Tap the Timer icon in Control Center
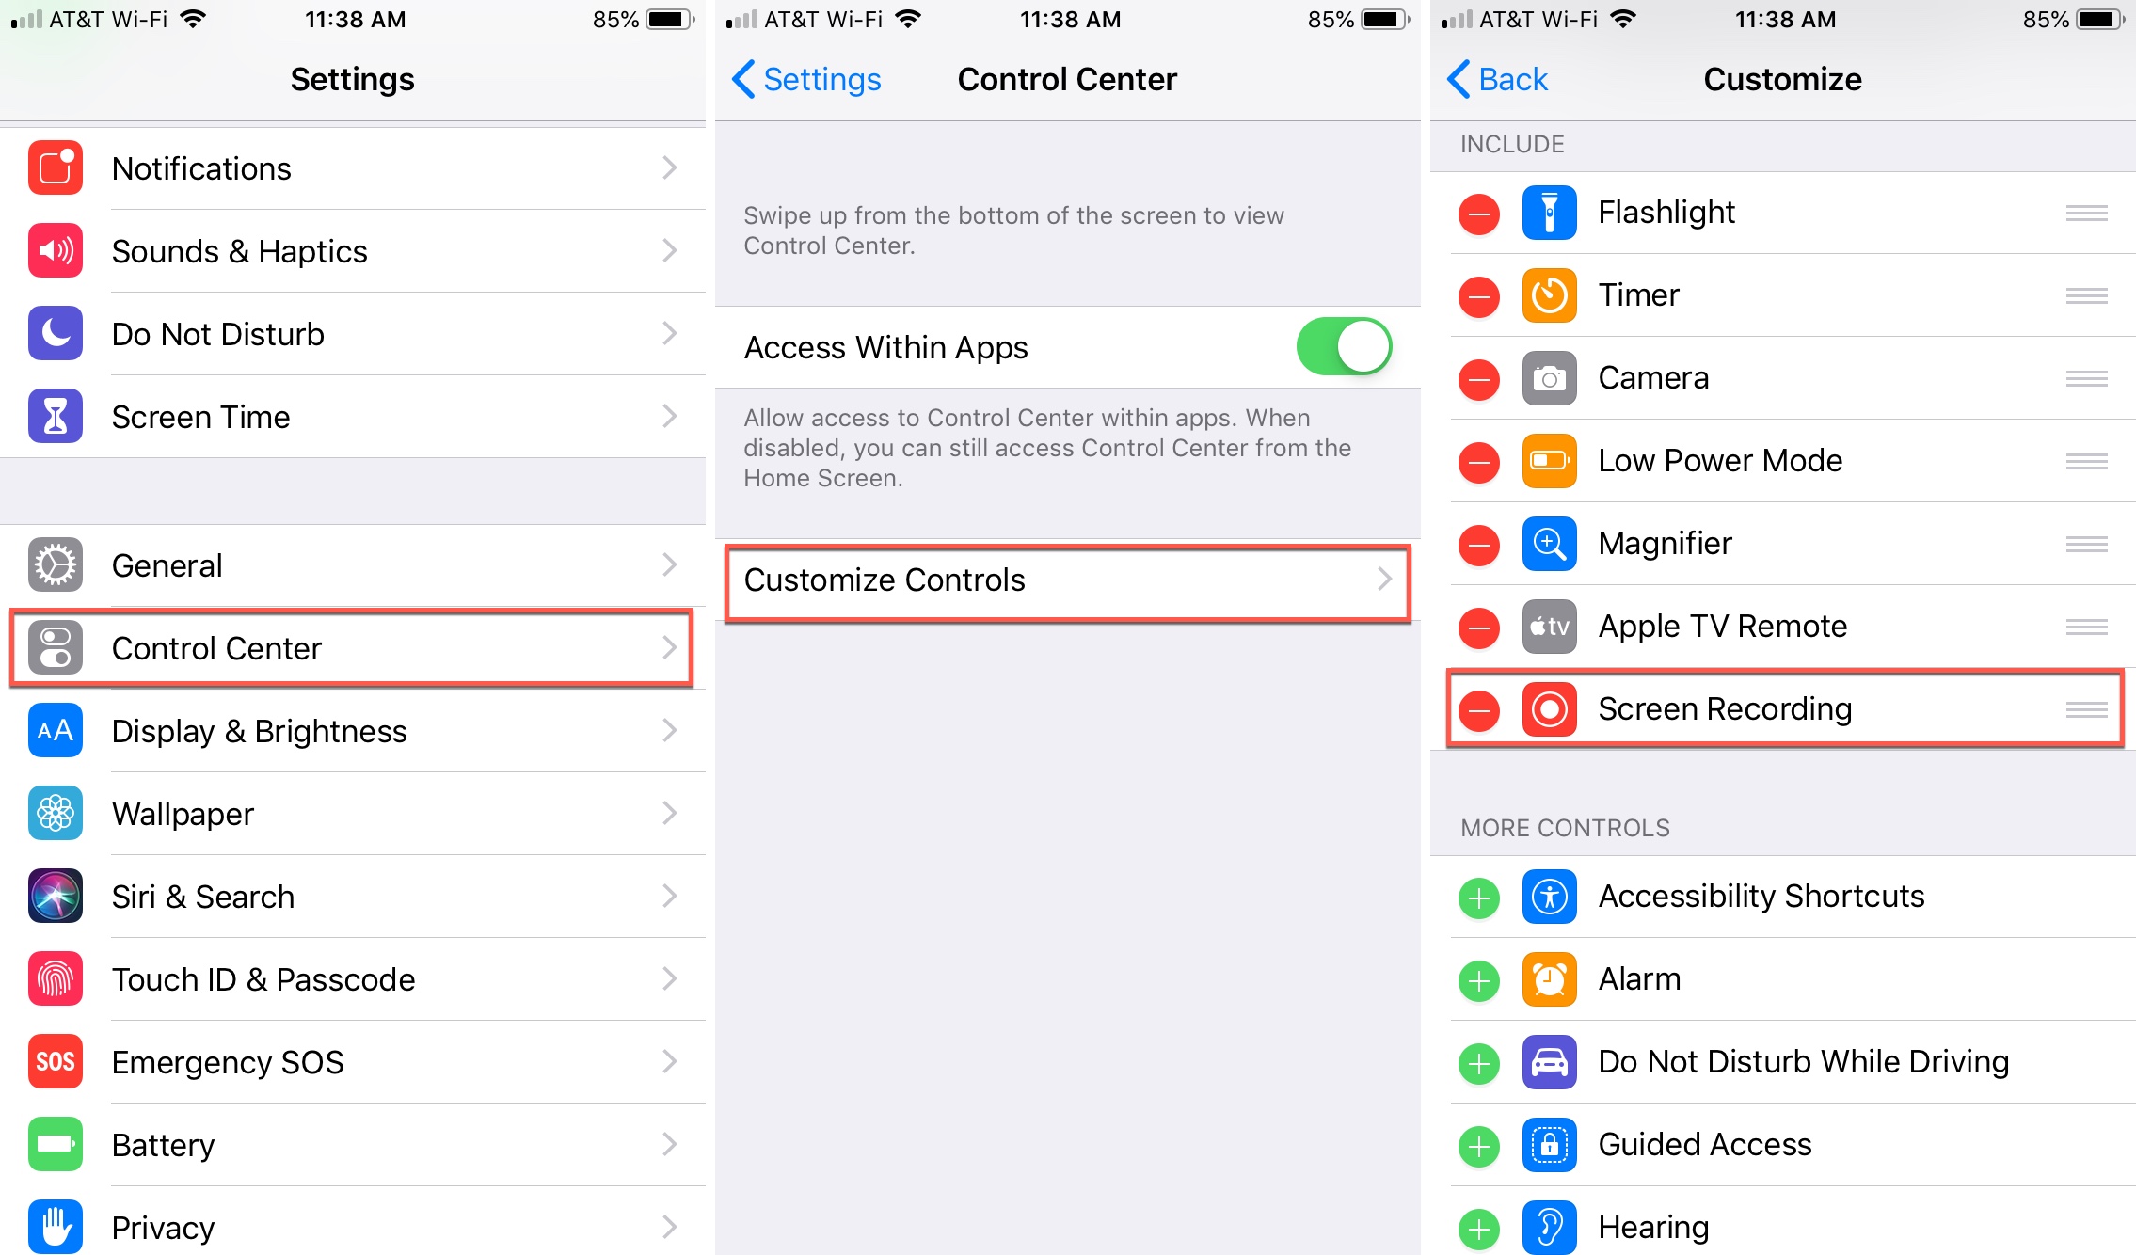Image resolution: width=2136 pixels, height=1255 pixels. click(1551, 295)
